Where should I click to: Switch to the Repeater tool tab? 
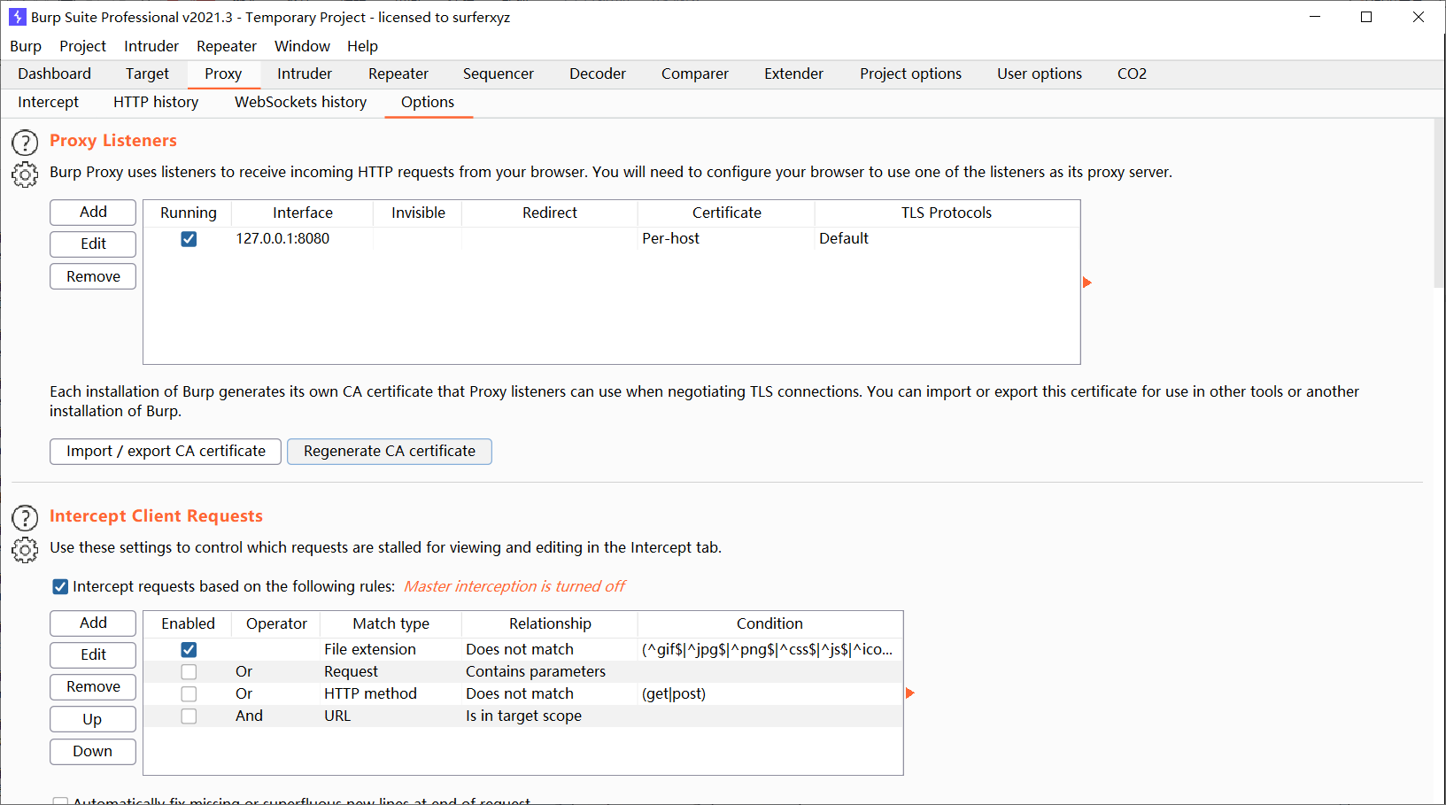pos(398,74)
